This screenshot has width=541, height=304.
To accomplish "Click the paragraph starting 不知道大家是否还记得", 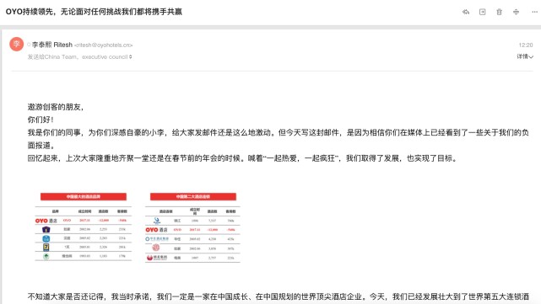I will coord(278,296).
